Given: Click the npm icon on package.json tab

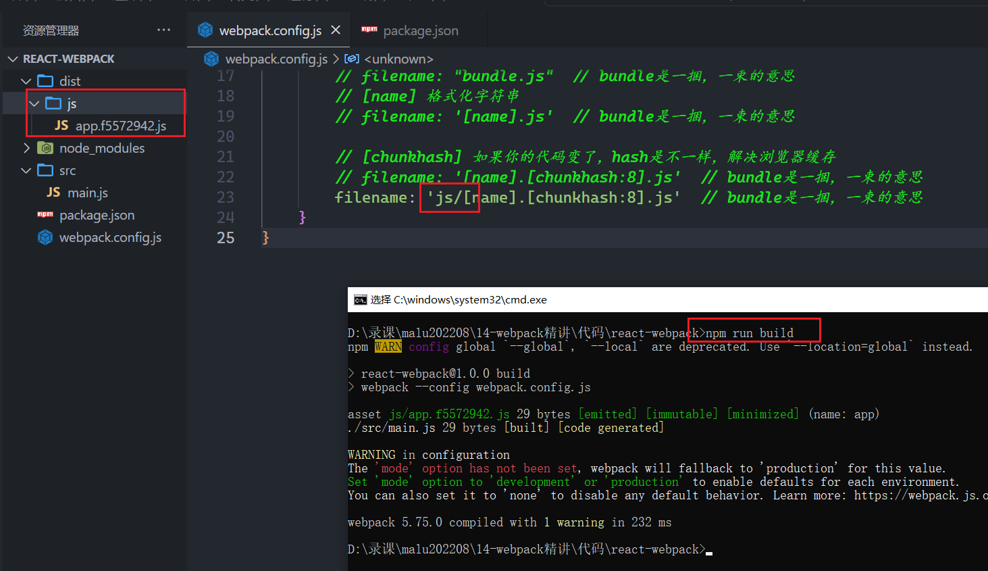Looking at the screenshot, I should pyautogui.click(x=369, y=29).
